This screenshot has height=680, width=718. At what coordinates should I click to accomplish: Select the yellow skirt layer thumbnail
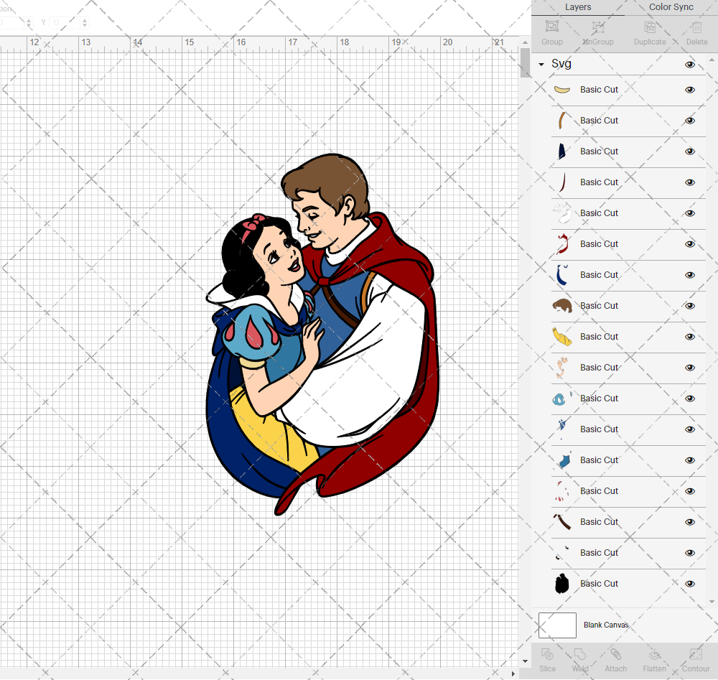coord(562,337)
